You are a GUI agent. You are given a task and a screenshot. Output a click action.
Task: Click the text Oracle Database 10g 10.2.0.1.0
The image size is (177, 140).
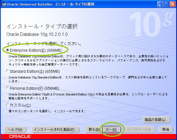point(37,34)
